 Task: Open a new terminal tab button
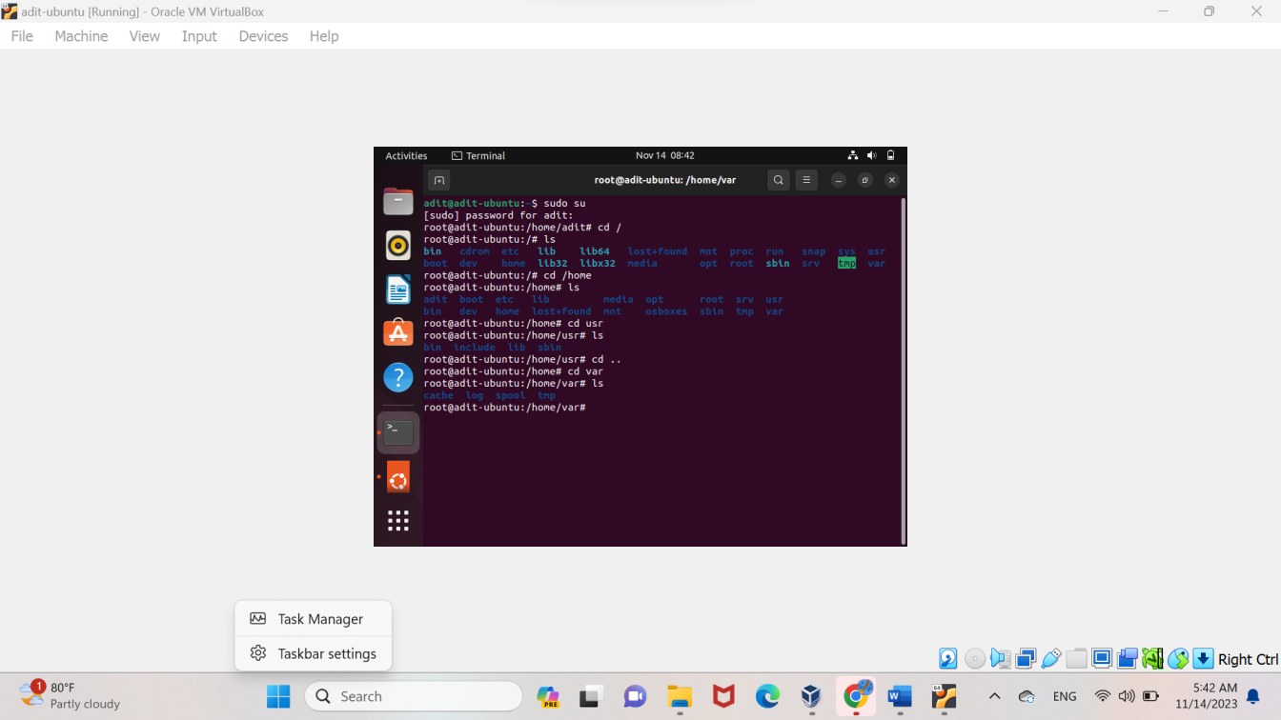pyautogui.click(x=438, y=180)
